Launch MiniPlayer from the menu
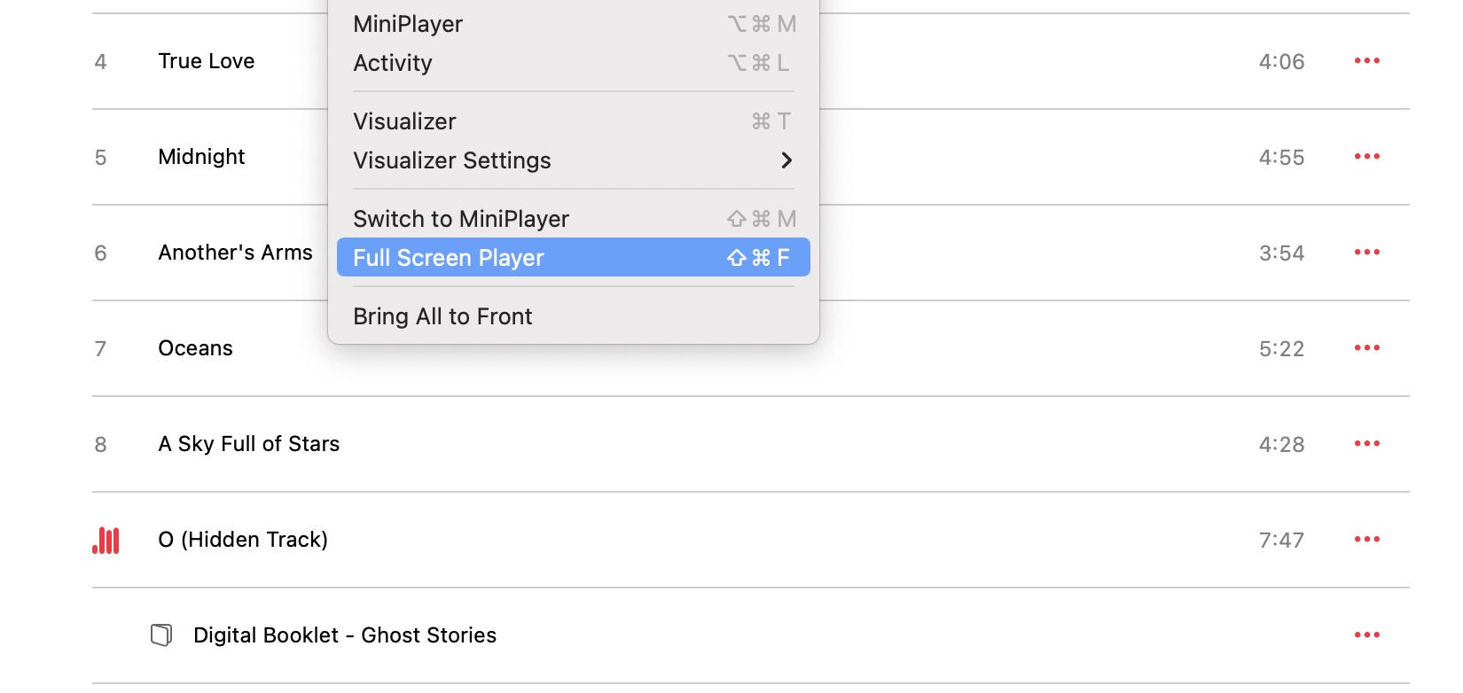Screen dimensions: 1463x693 [407, 24]
